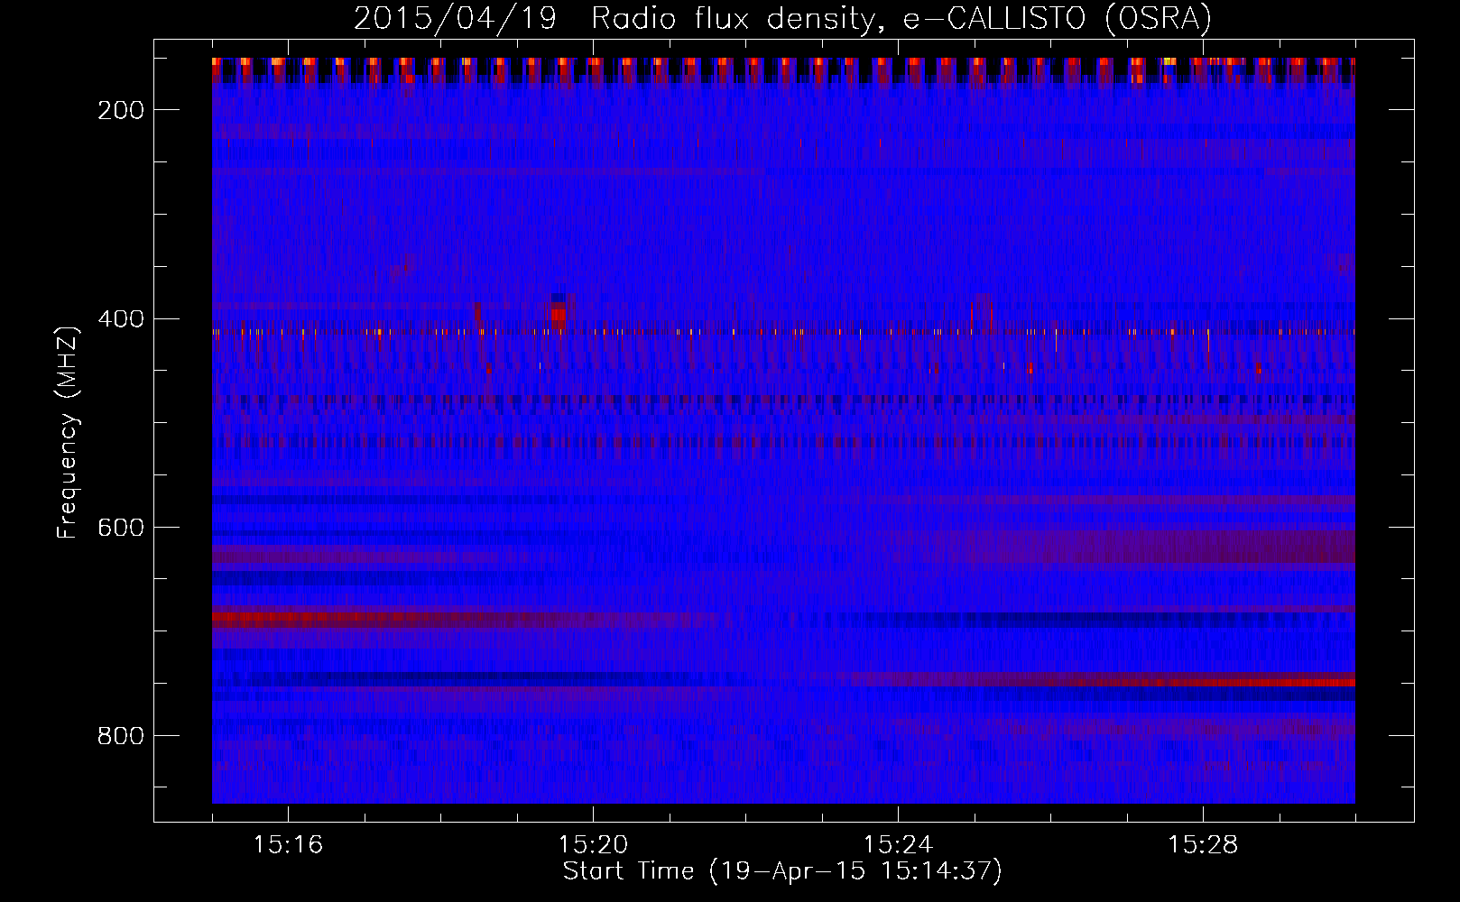
Task: Pick the 15:28 time tick label
Action: pos(1203,845)
